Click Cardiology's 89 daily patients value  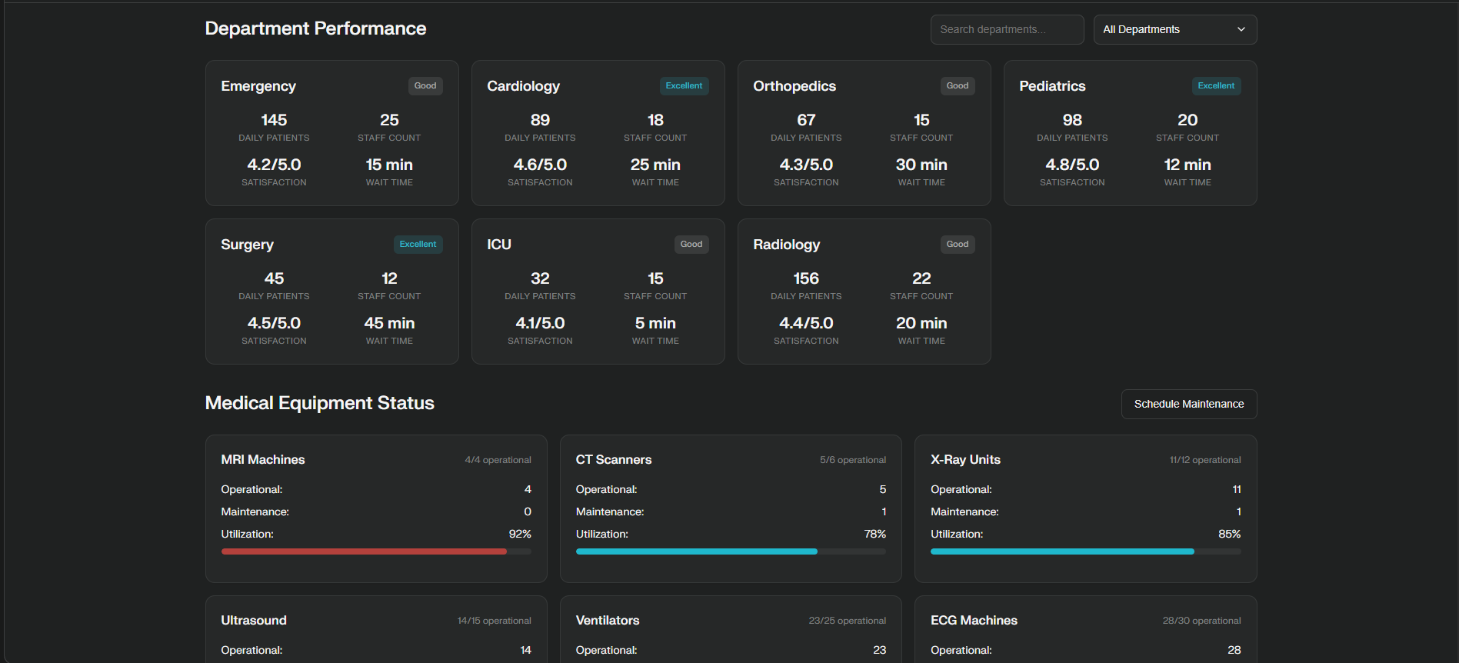(540, 120)
